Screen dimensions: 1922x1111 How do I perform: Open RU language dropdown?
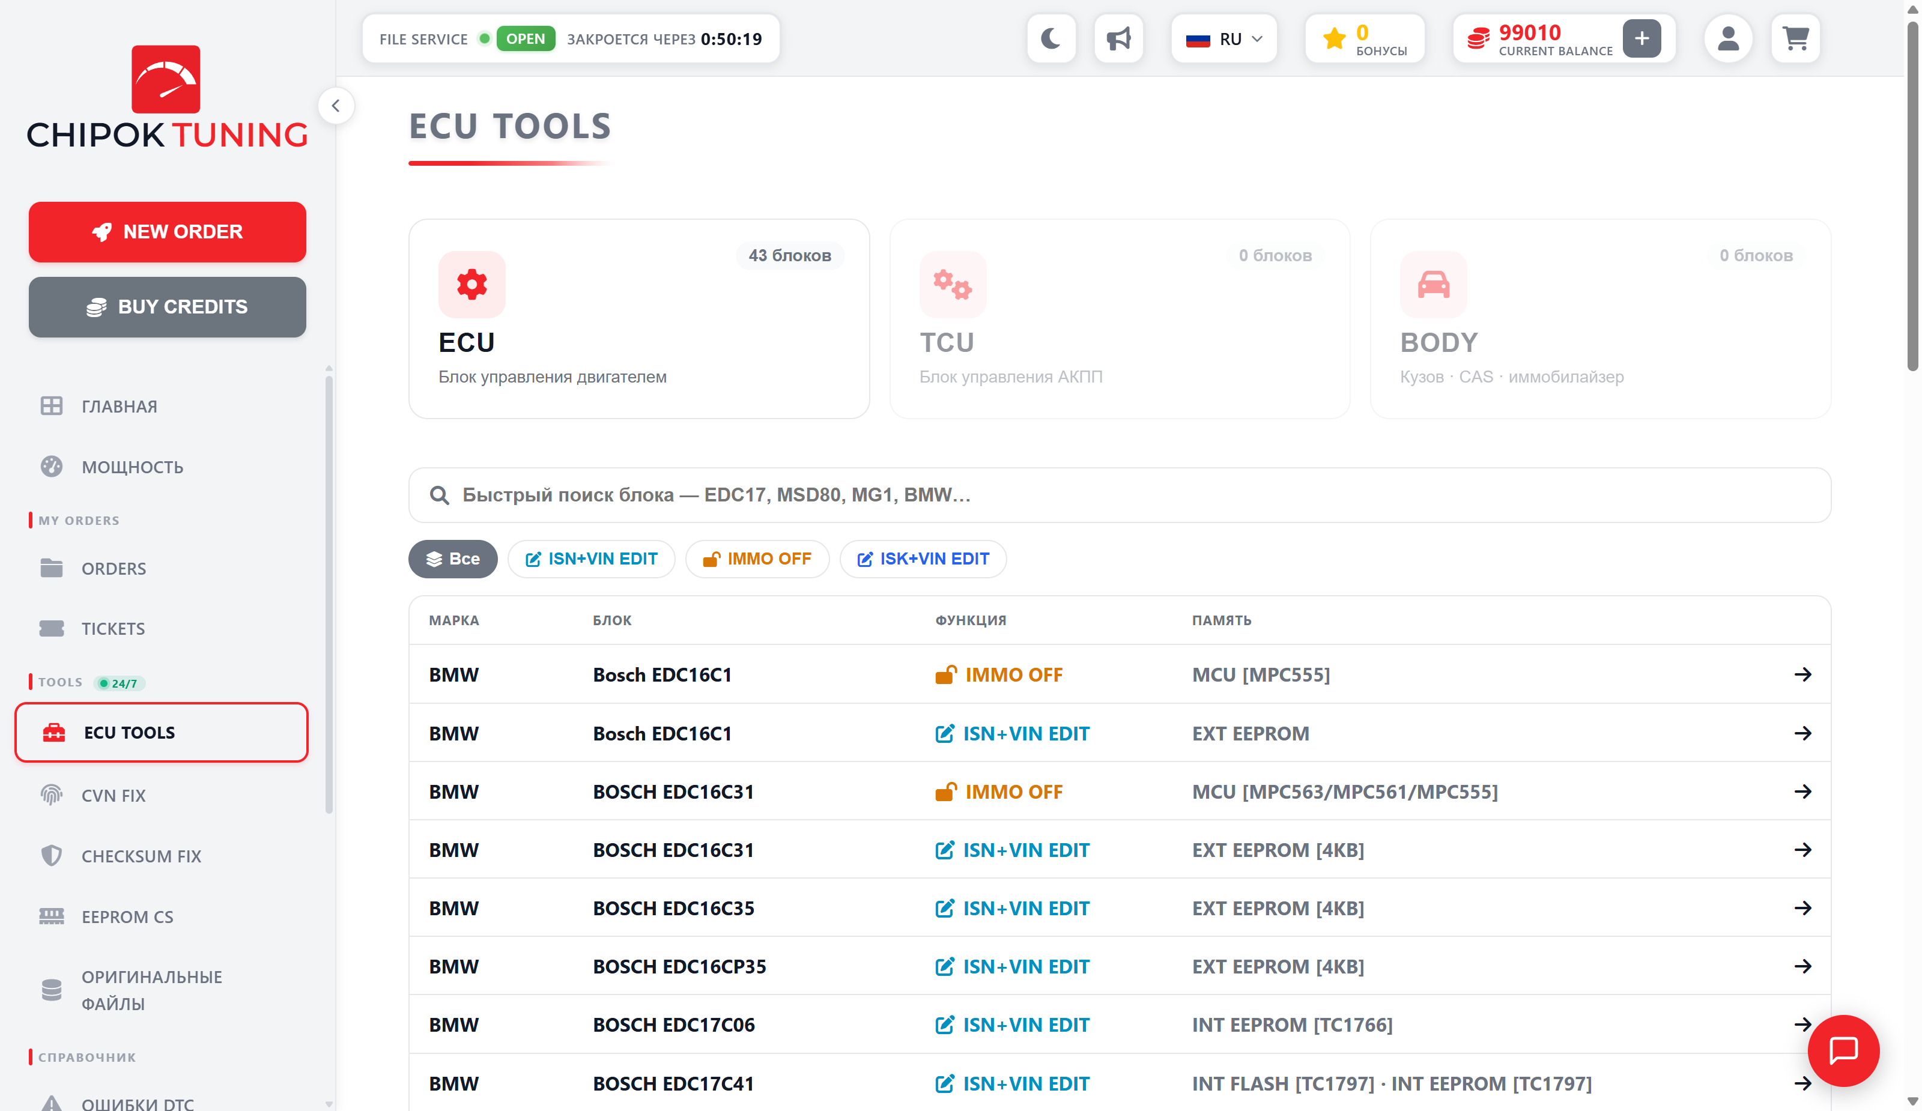coord(1223,38)
